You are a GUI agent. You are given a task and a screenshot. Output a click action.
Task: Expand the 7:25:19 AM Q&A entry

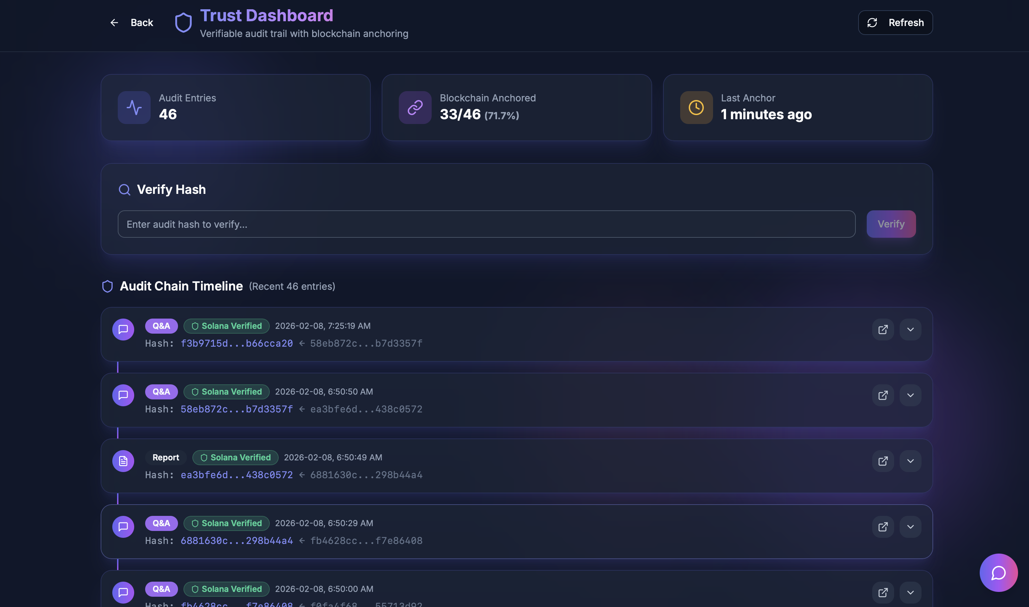(x=910, y=330)
